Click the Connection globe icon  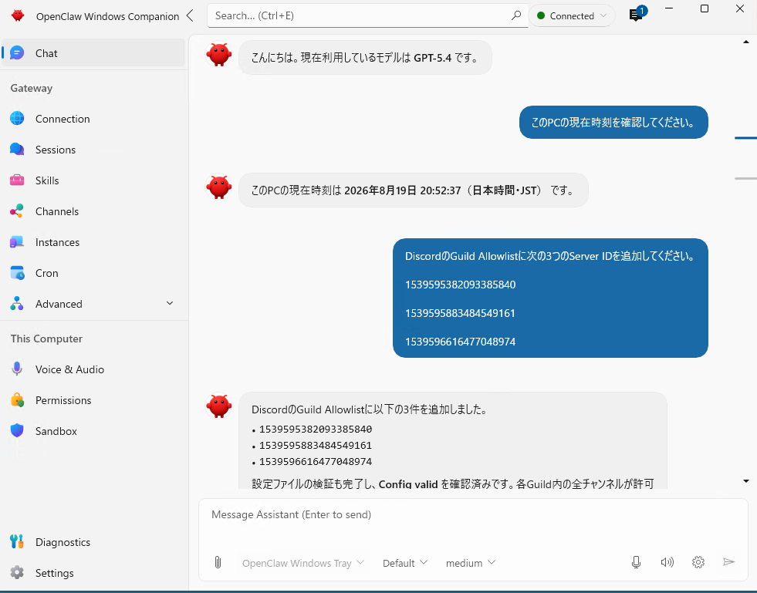17,119
